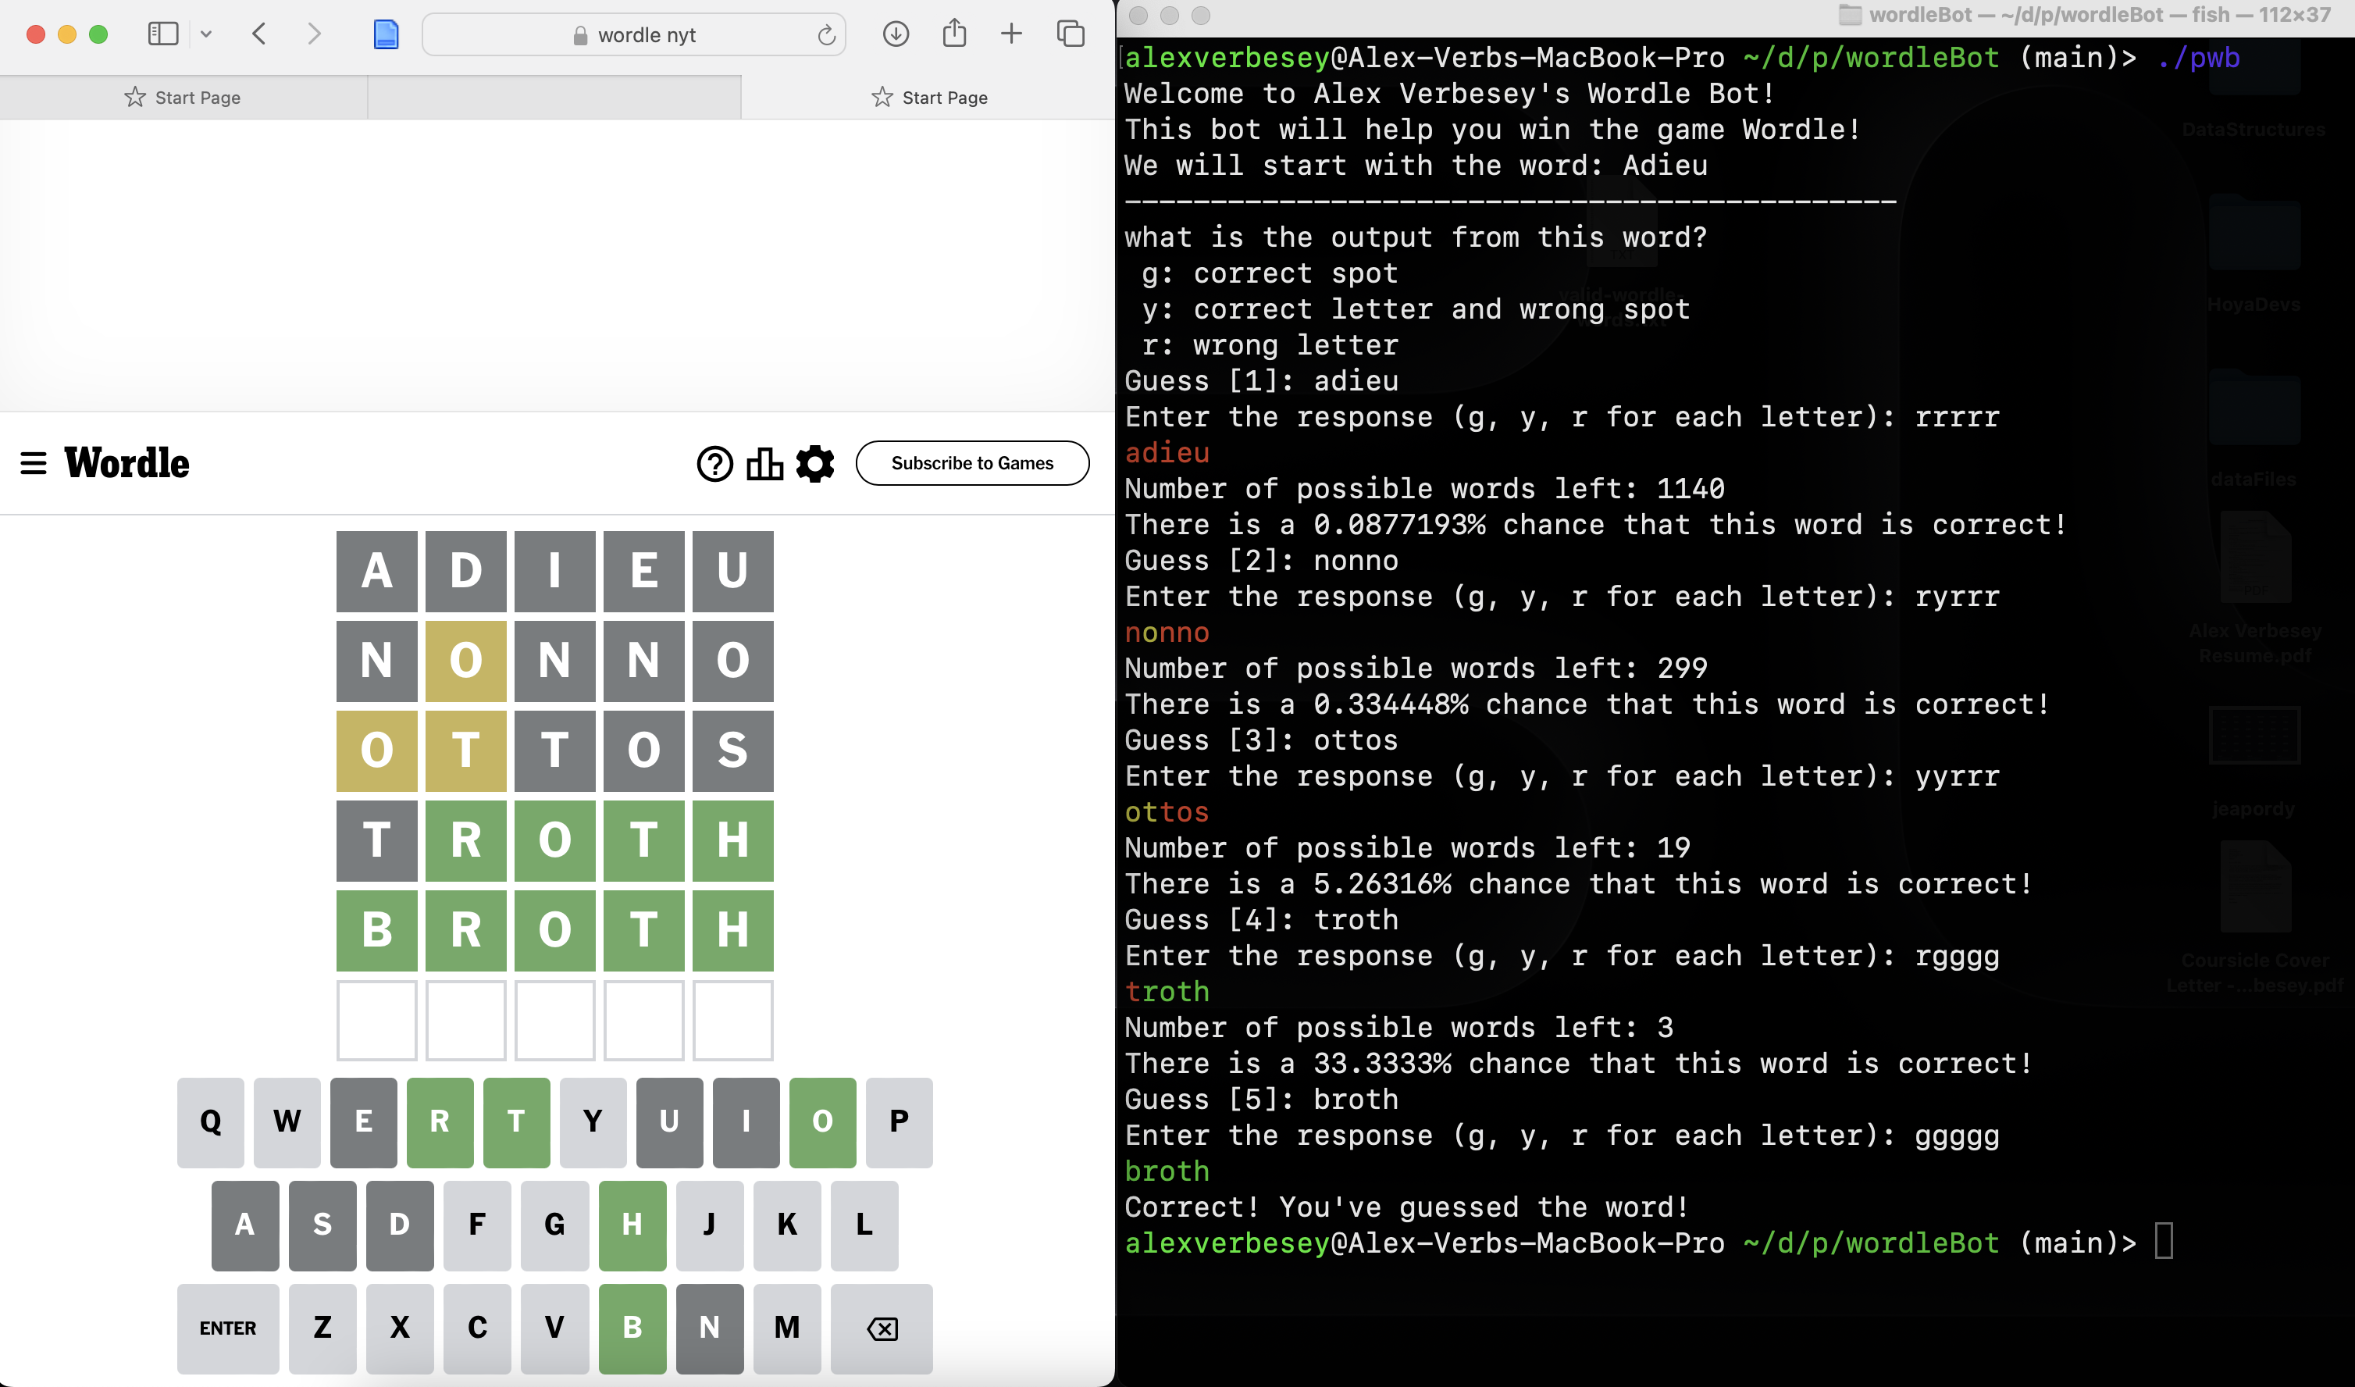
Task: Tap the gray N key on keyboard
Action: pyautogui.click(x=709, y=1328)
